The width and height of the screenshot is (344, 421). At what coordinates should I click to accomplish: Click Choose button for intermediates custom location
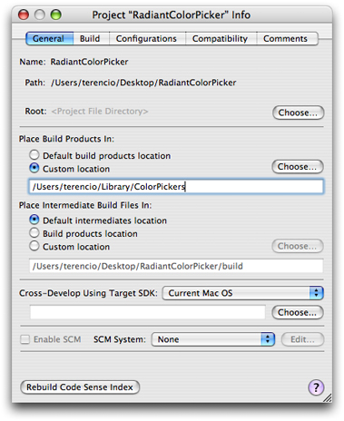coord(298,246)
